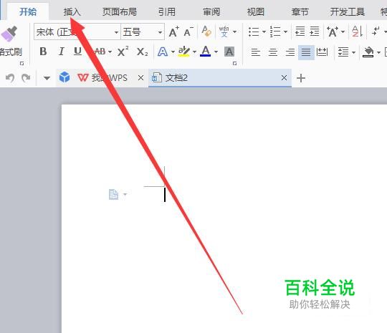Decrease paragraph indent
This screenshot has width=387, height=333.
pos(300,32)
